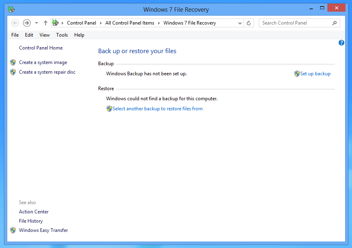The width and height of the screenshot is (352, 248).
Task: Click shield icon beside Create a system repair disc
Action: [13, 72]
